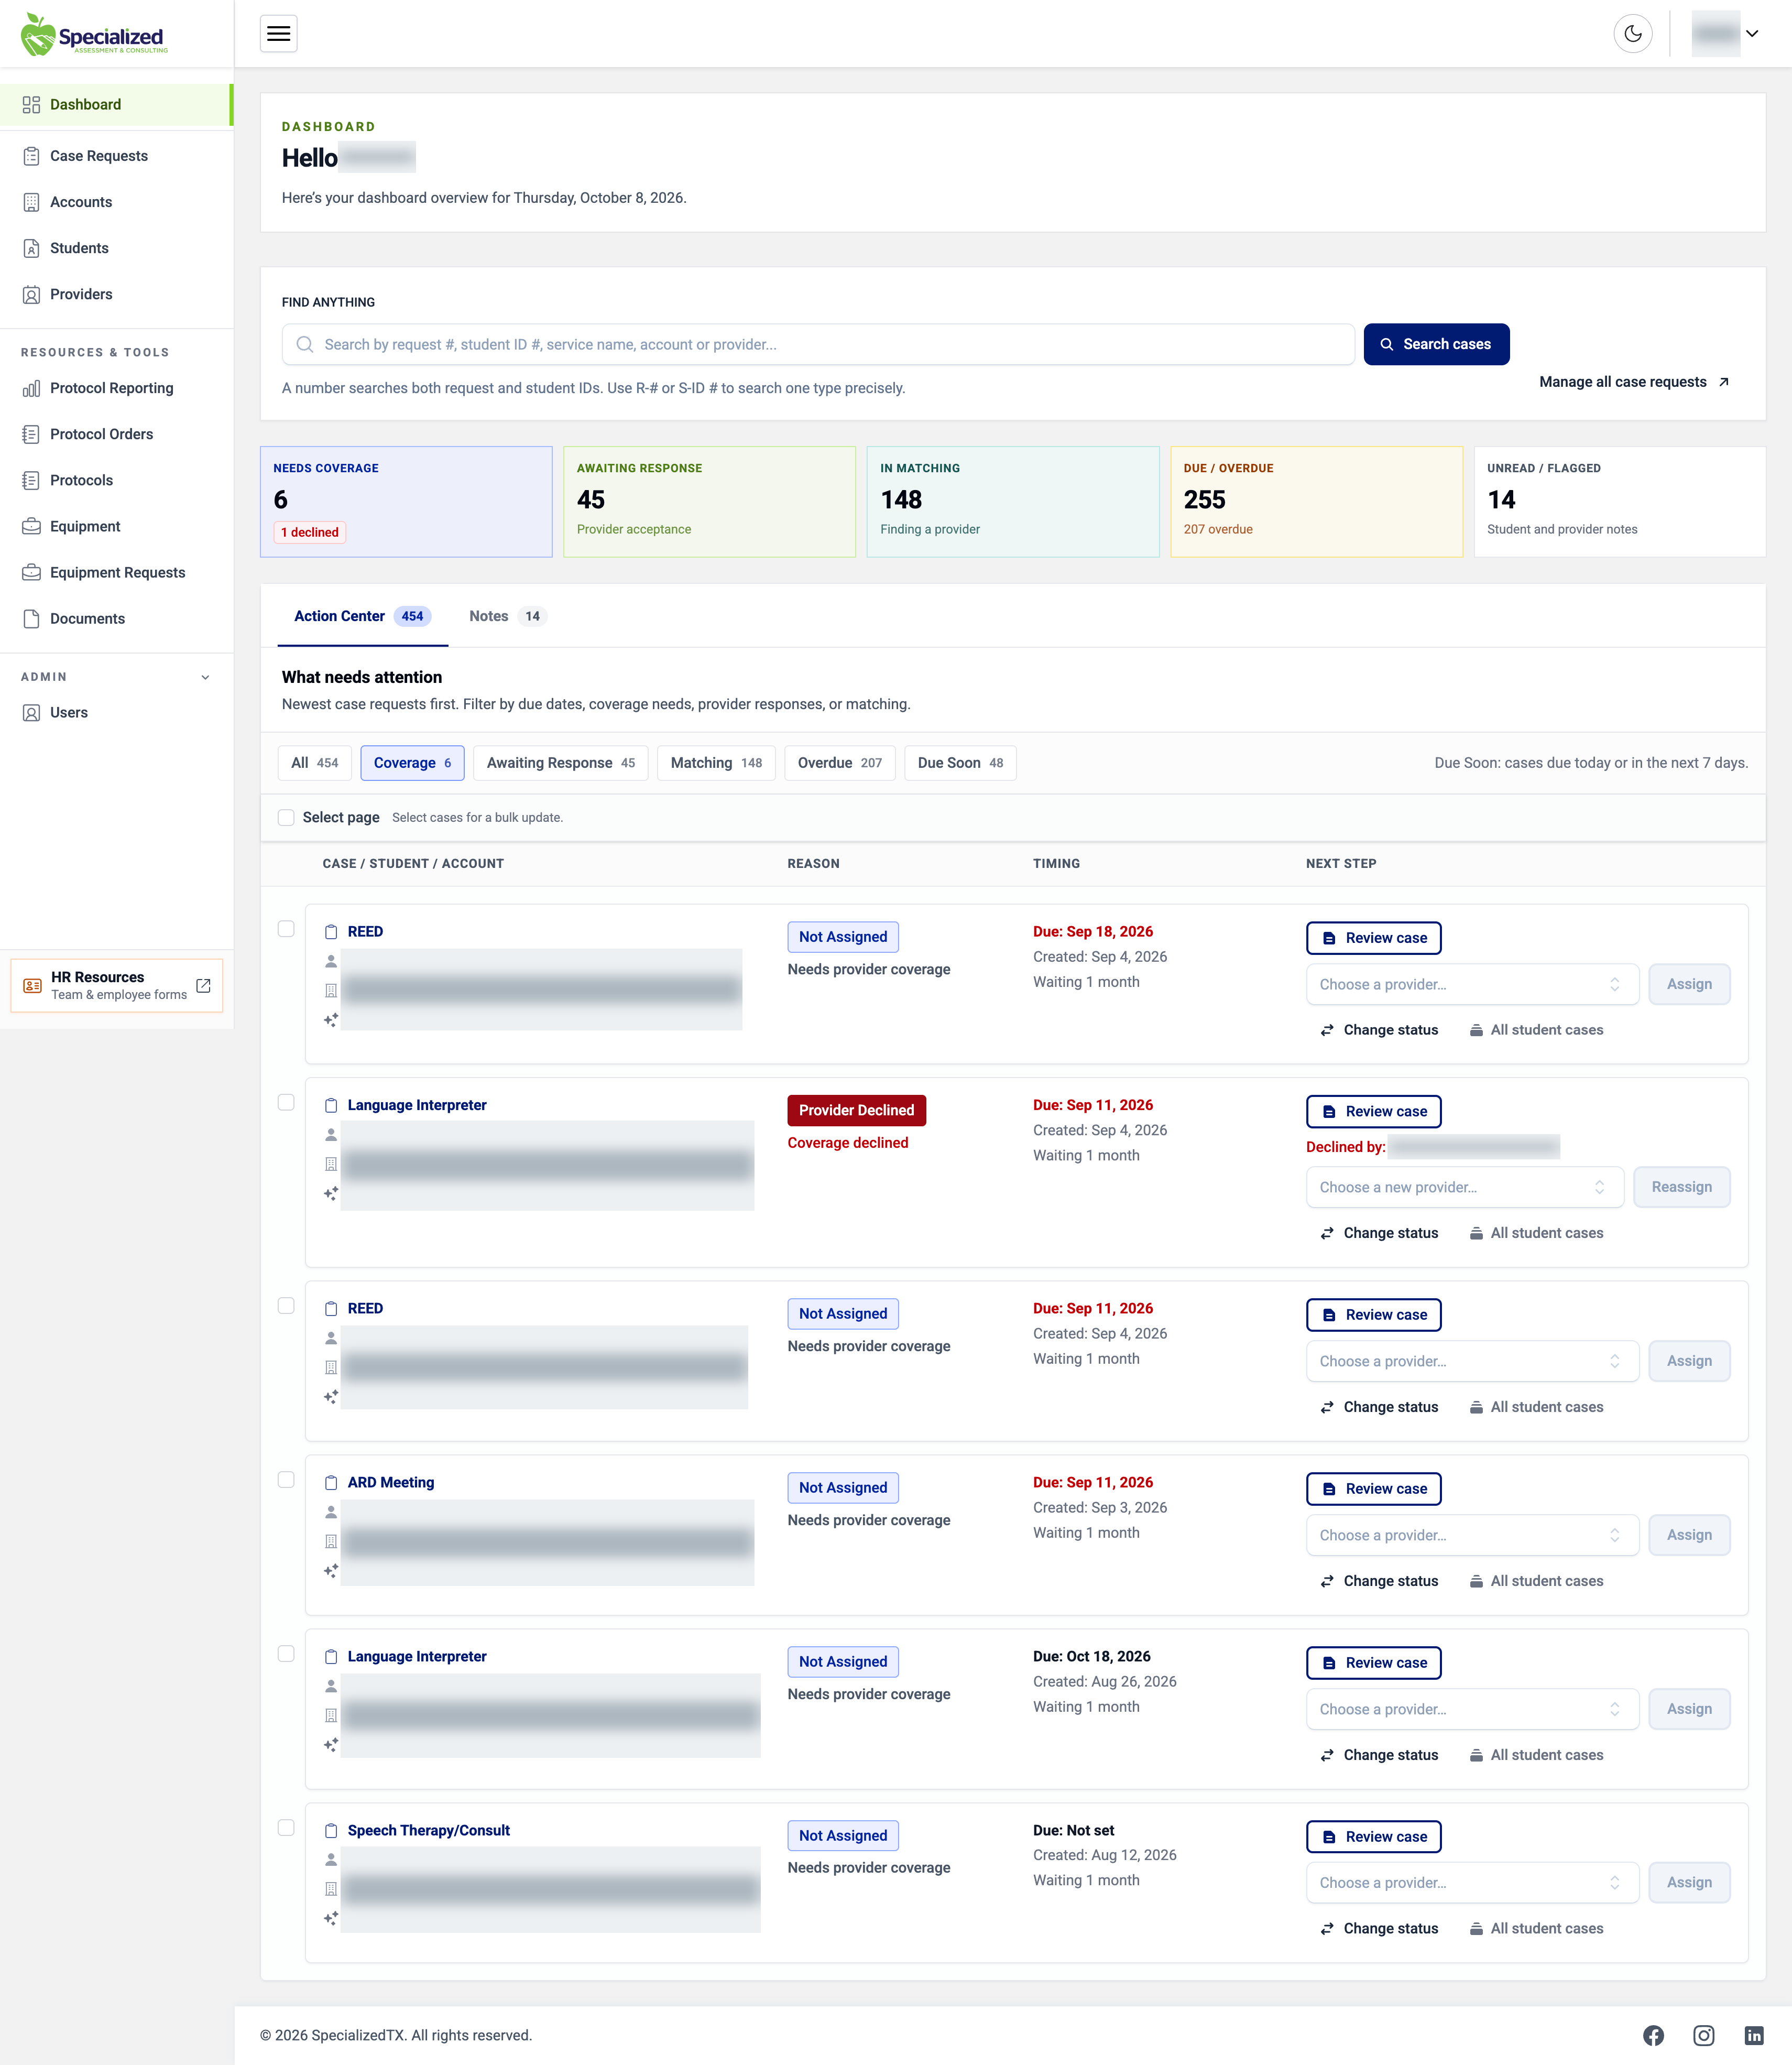Image resolution: width=1792 pixels, height=2065 pixels.
Task: Open the Unread / Flagged summary card
Action: pos(1619,502)
